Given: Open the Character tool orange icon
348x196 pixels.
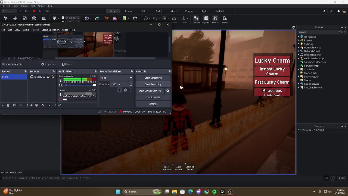Looking at the screenshot, I should [107, 18].
